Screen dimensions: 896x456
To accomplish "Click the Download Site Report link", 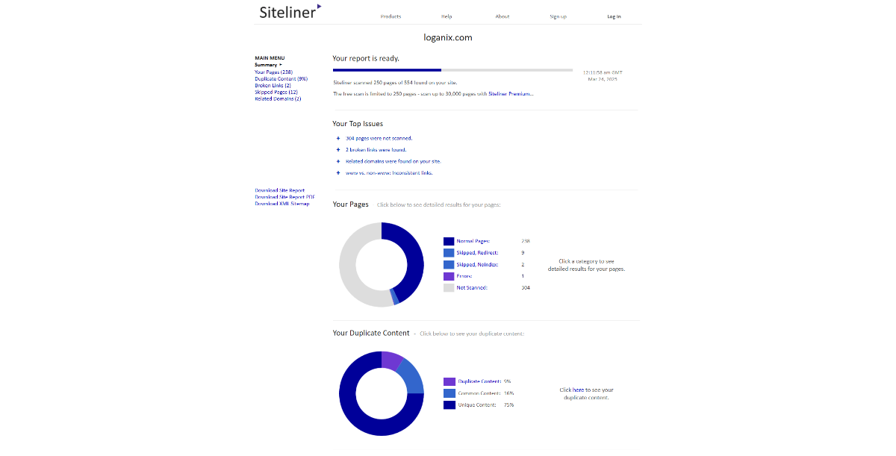I will 280,190.
